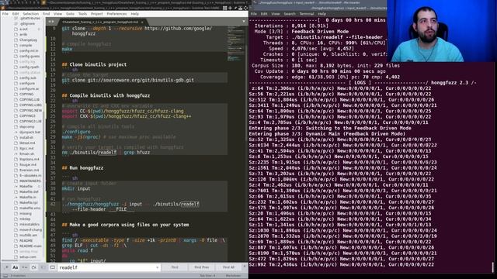
Task: Open install-sh in the sidebar
Action: (x=26, y=137)
